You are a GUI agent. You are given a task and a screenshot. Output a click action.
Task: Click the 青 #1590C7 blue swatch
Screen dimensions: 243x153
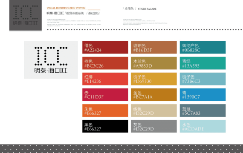[202, 95]
